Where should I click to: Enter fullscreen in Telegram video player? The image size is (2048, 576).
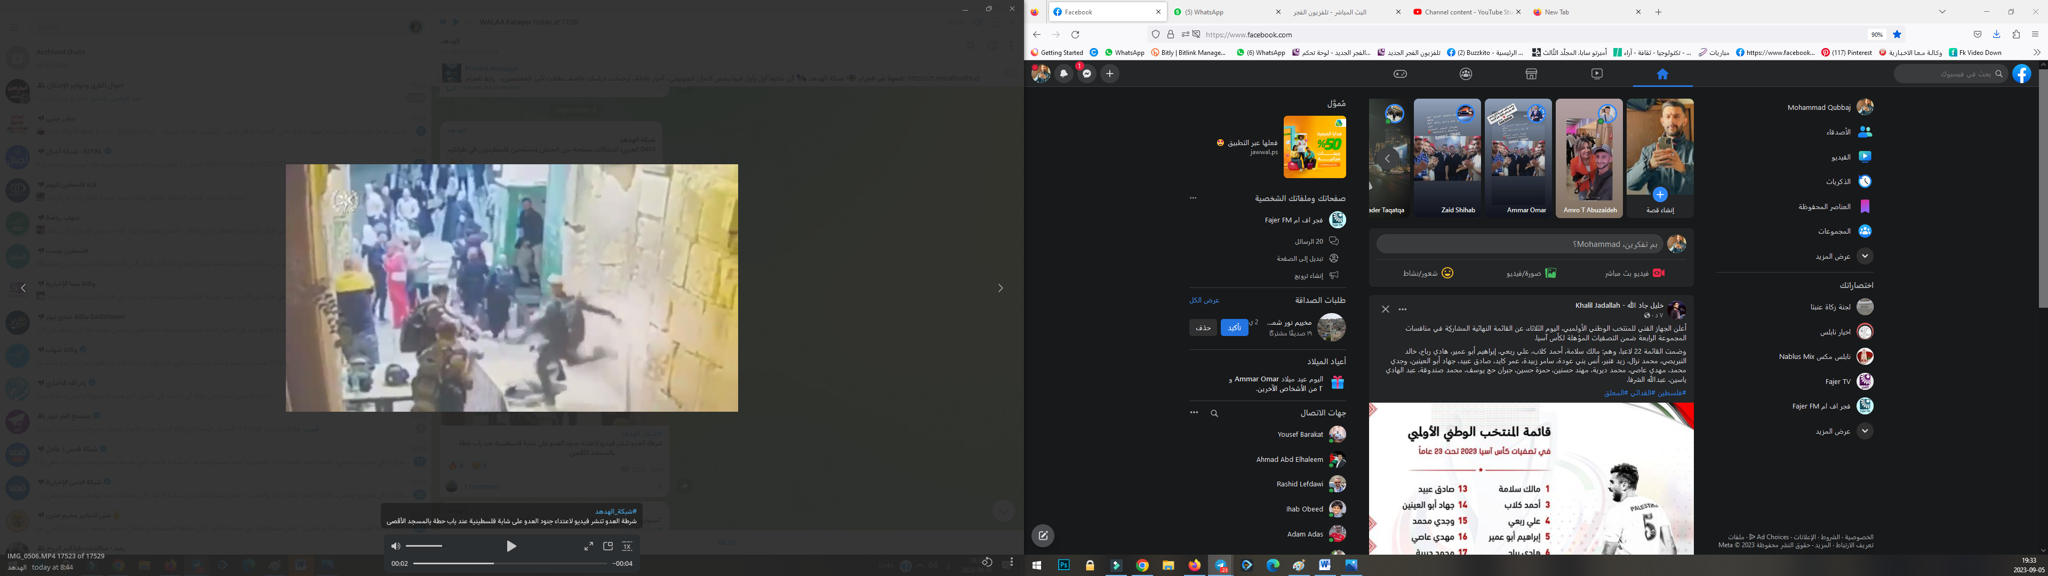(588, 546)
